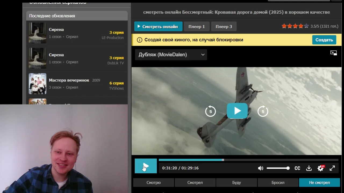Open the Сирена entry with DubLik TV
Image resolution: width=344 pixels, height=193 pixels.
point(77,58)
